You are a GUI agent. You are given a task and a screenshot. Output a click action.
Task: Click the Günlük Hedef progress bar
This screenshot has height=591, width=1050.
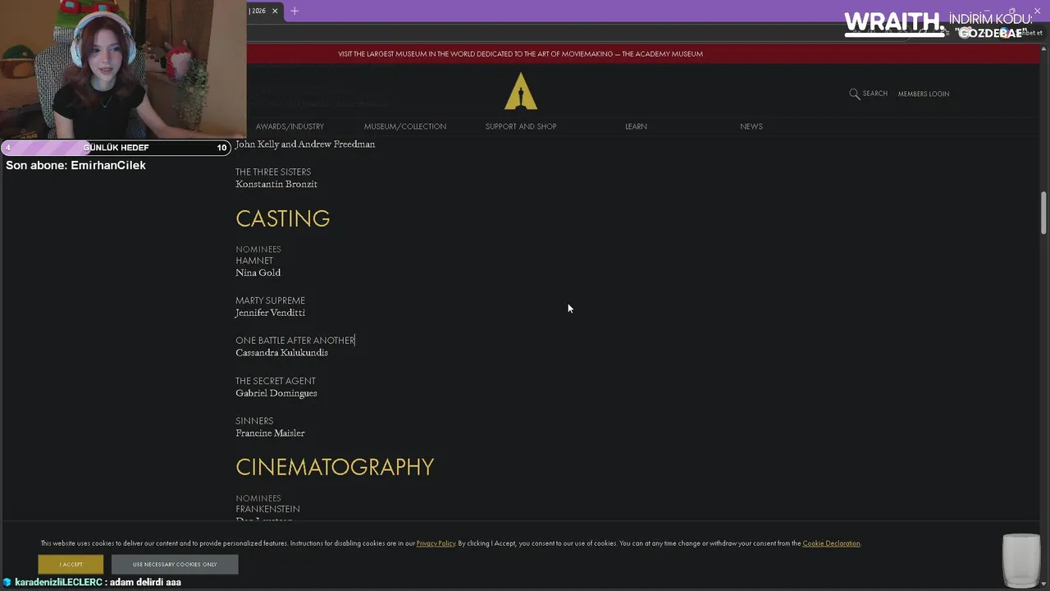point(116,148)
